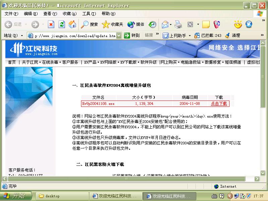This screenshot has height=201, width=268.
Task: Click the yellow note icon in the toolbar
Action: (206, 24)
